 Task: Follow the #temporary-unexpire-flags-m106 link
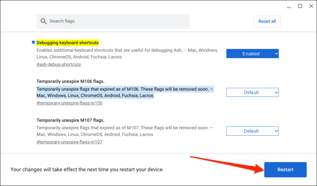(x=69, y=103)
